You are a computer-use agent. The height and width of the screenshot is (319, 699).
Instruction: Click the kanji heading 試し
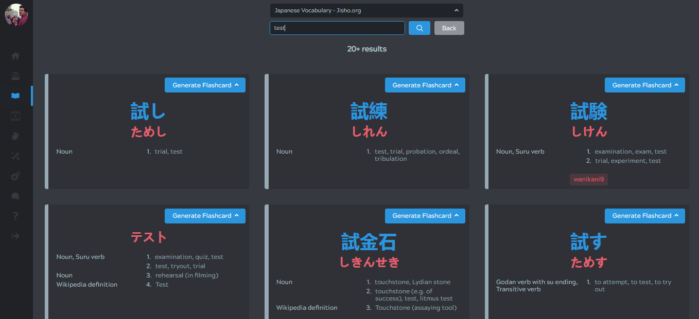pyautogui.click(x=148, y=111)
